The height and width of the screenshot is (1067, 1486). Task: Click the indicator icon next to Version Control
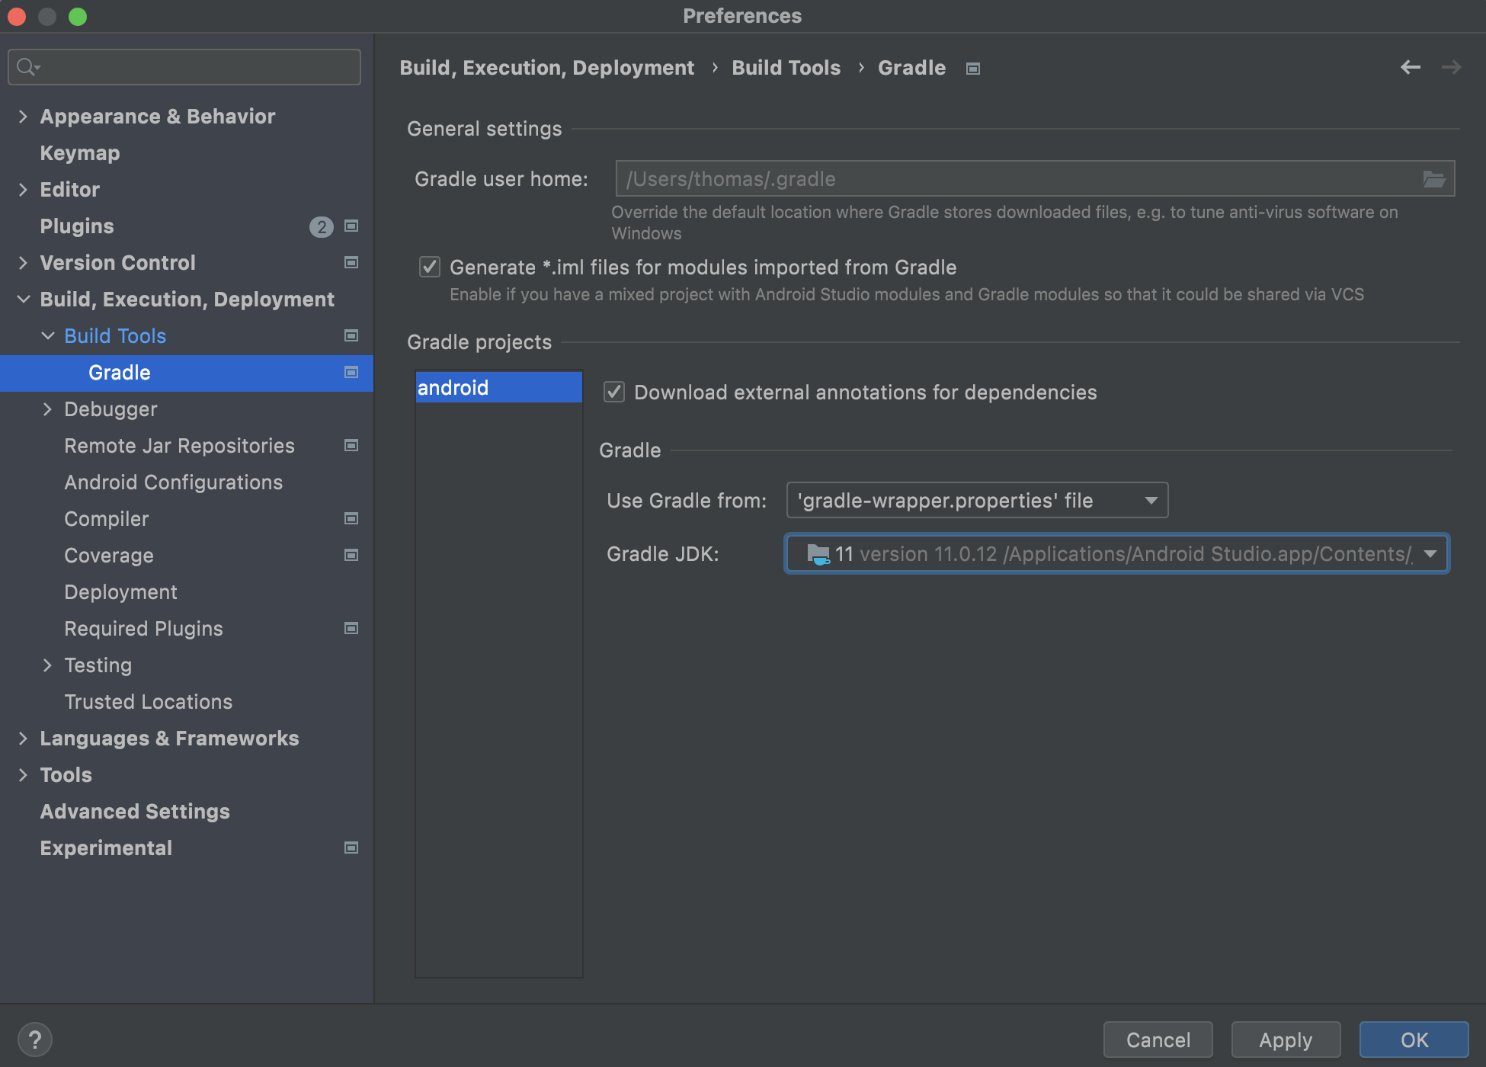pyautogui.click(x=351, y=262)
